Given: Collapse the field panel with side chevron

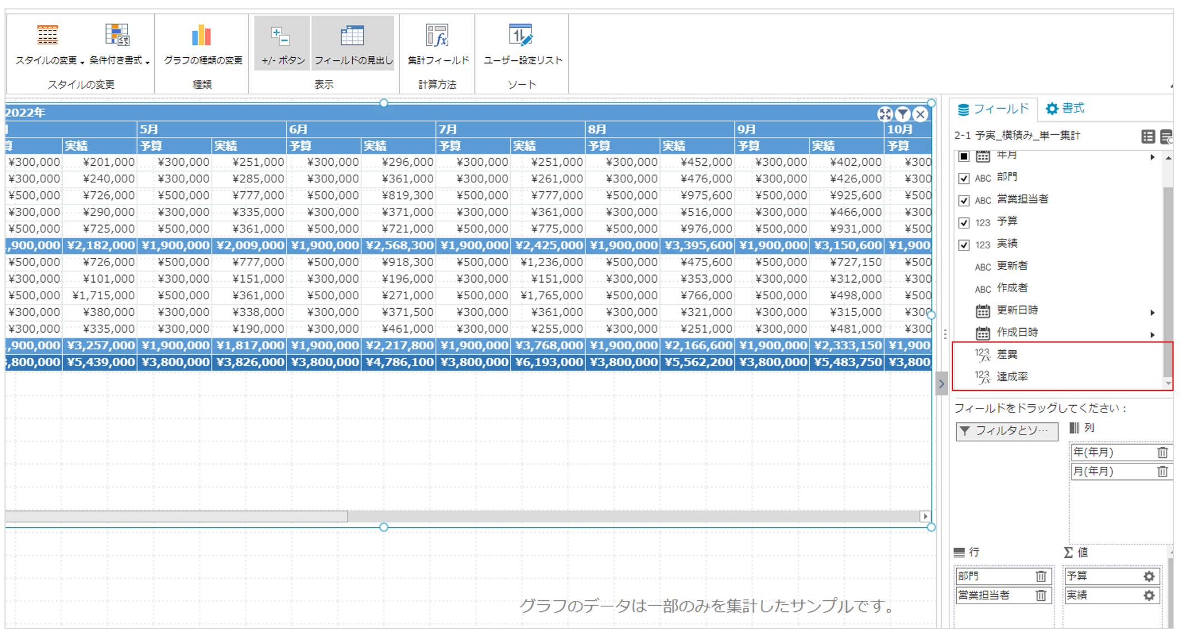Looking at the screenshot, I should point(941,384).
